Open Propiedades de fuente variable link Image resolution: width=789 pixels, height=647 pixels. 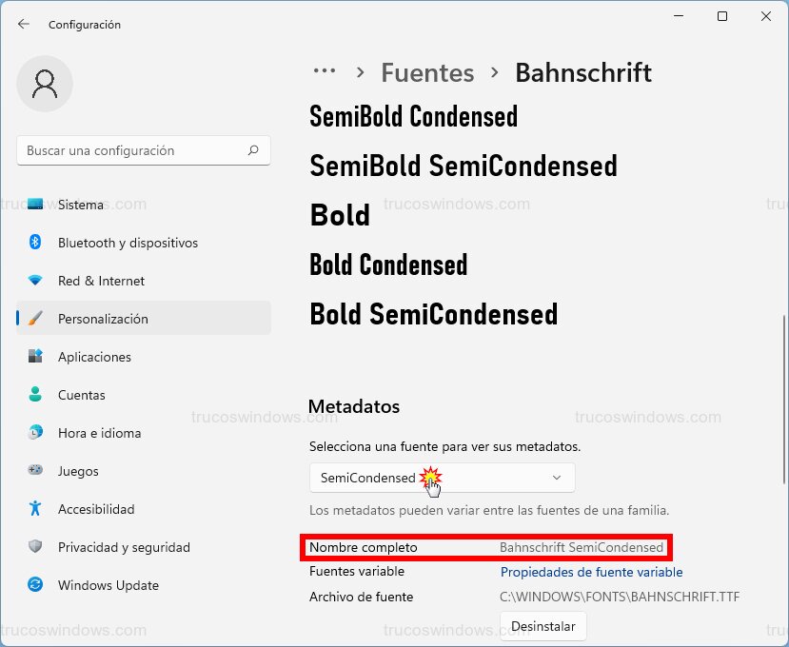pyautogui.click(x=591, y=572)
